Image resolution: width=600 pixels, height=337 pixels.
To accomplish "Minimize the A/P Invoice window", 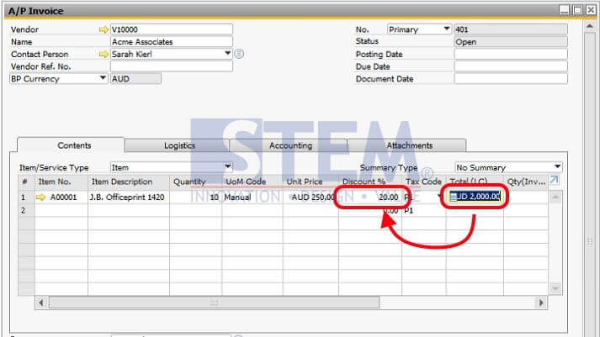I will (x=564, y=10).
